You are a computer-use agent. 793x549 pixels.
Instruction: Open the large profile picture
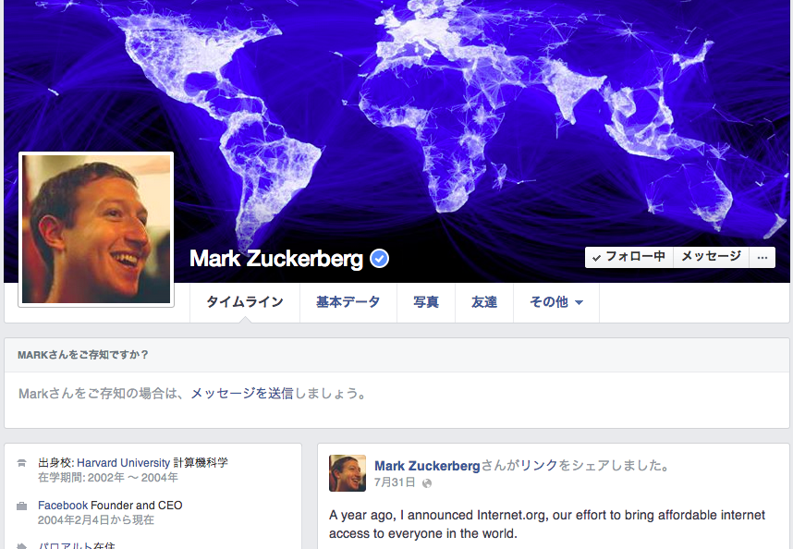[x=96, y=229]
